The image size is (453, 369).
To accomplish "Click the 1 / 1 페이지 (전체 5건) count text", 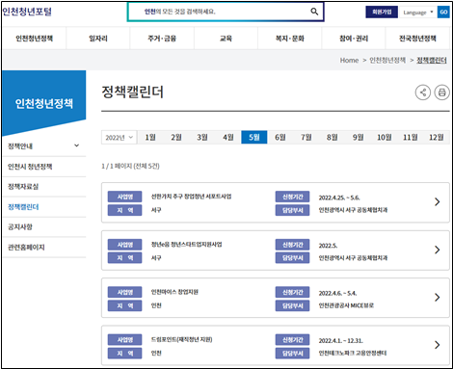I will pos(130,166).
